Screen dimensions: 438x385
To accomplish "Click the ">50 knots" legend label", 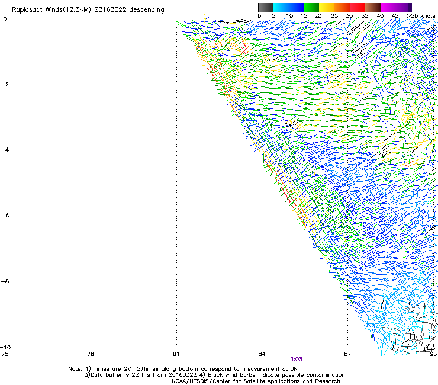I will click(421, 16).
